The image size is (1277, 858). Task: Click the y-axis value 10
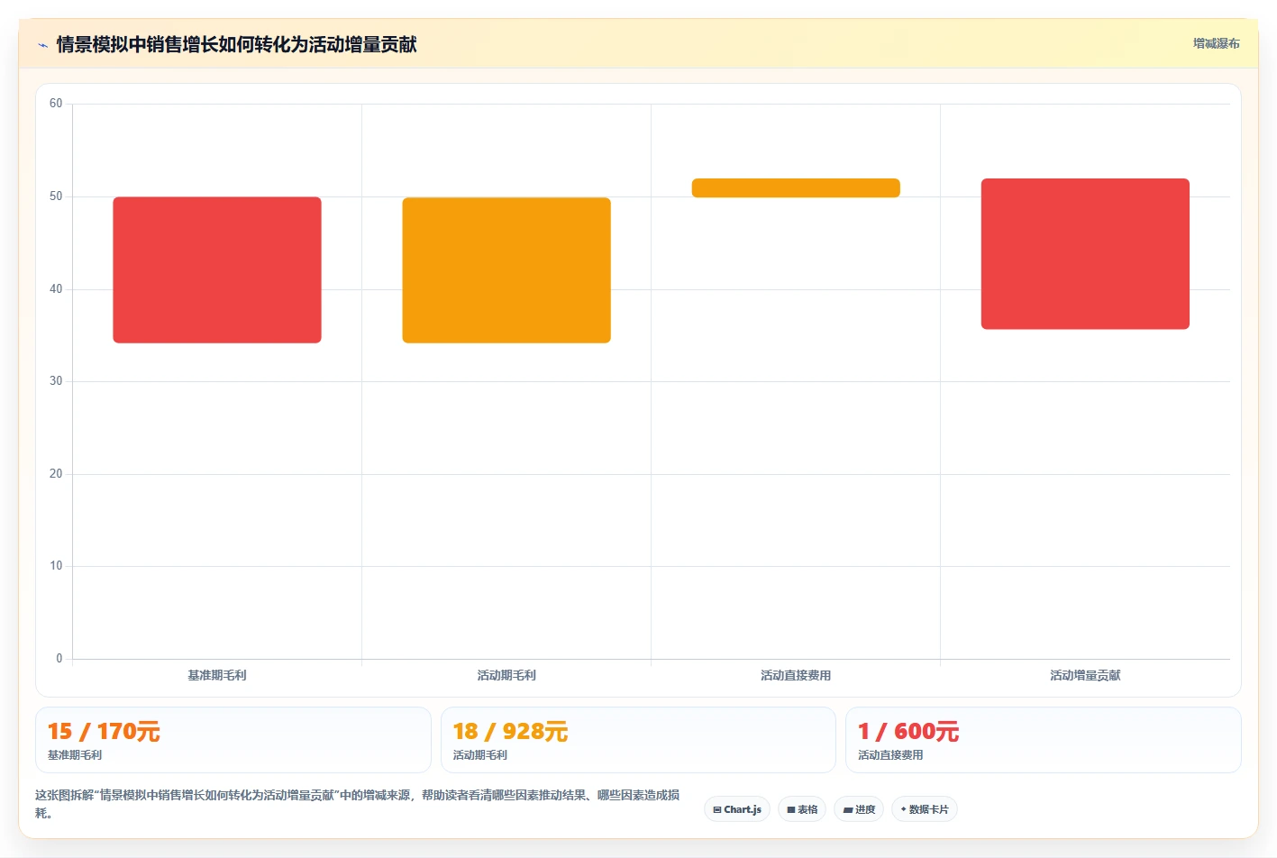click(x=56, y=566)
